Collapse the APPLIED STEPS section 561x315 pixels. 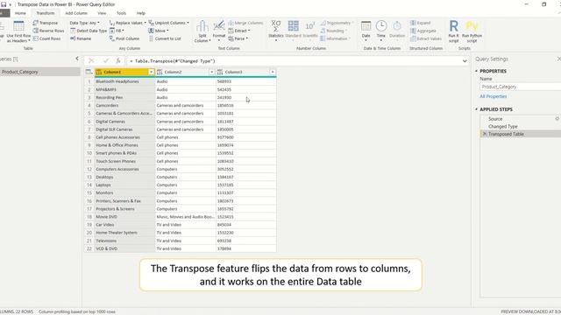pyautogui.click(x=477, y=109)
